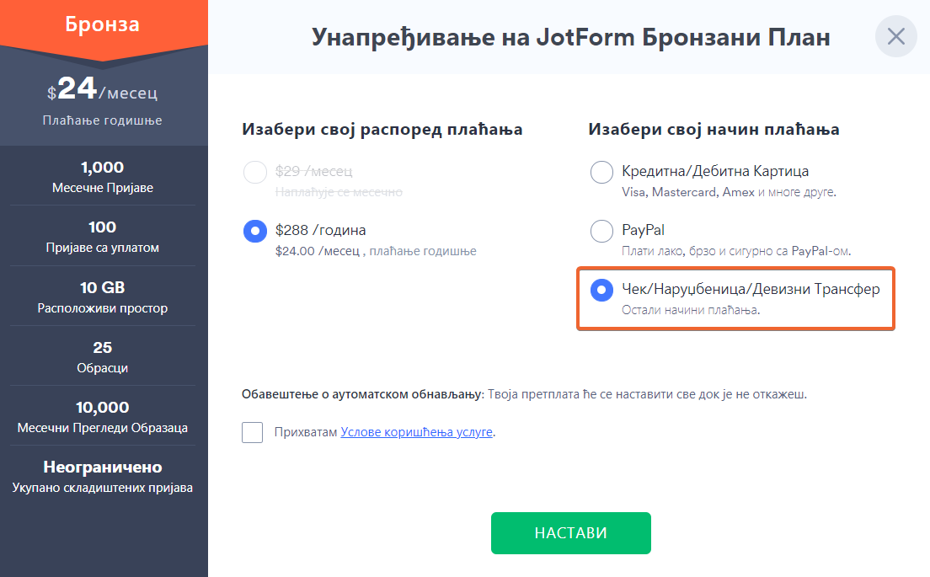This screenshot has height=577, width=930.
Task: Click the 1,000 Месечне Пријаве feature
Action: click(103, 176)
